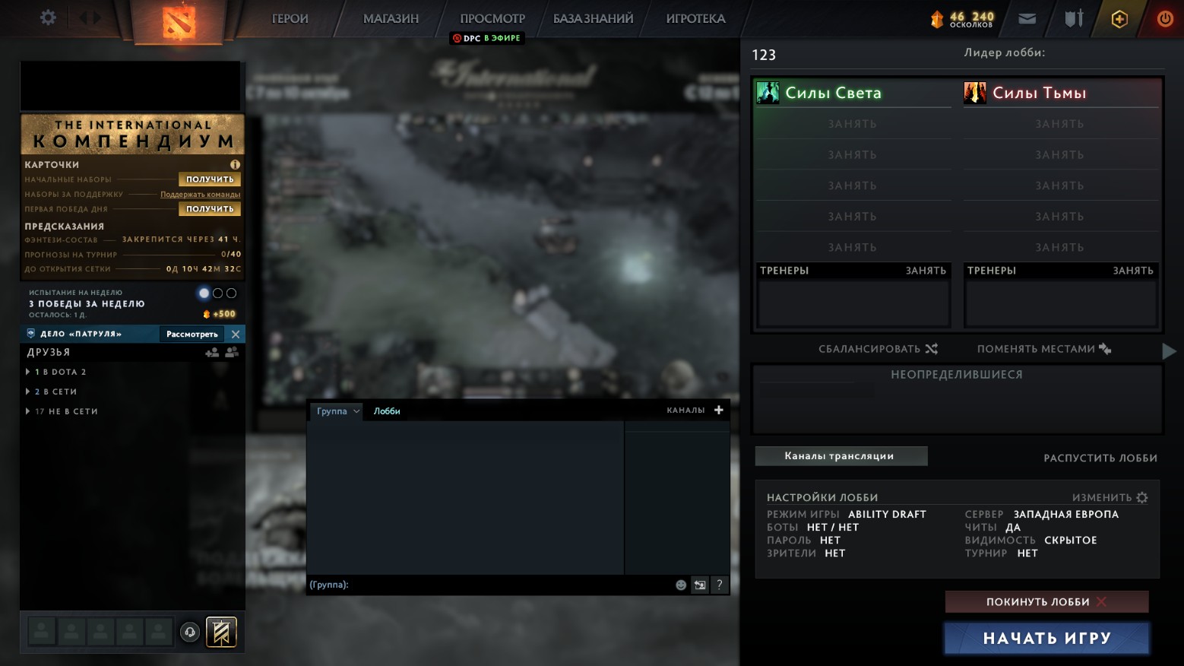Open the settings gear icon
The width and height of the screenshot is (1184, 666).
[48, 17]
